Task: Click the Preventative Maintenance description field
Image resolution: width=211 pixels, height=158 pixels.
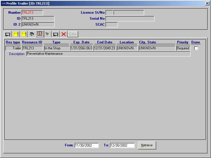Action: click(108, 54)
